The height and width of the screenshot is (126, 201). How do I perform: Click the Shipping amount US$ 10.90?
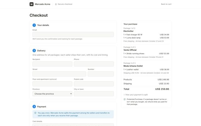click(x=164, y=83)
